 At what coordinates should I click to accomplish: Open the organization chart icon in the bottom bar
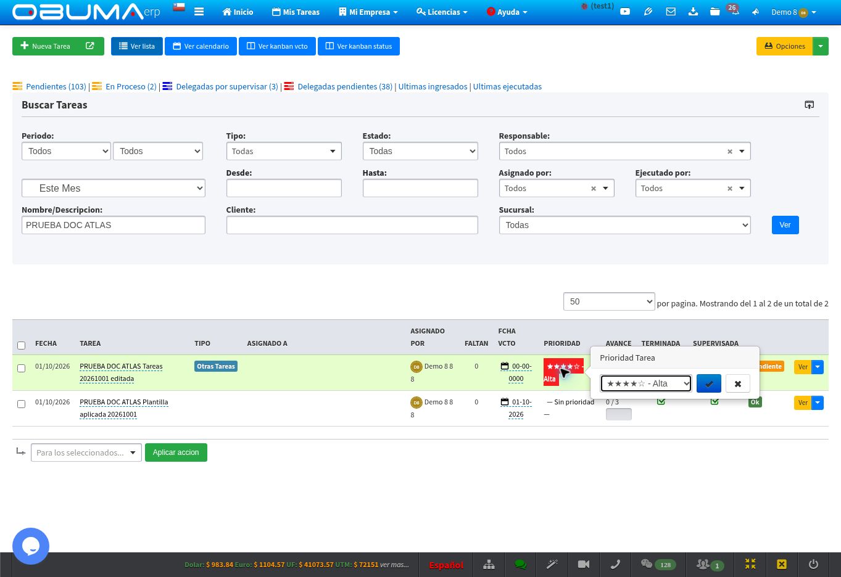[x=489, y=565]
